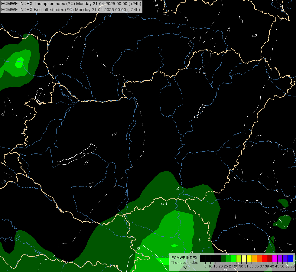Viewport: 296px width, 272px height.
Task: Click the legend tick value 25
Action: (x=226, y=266)
